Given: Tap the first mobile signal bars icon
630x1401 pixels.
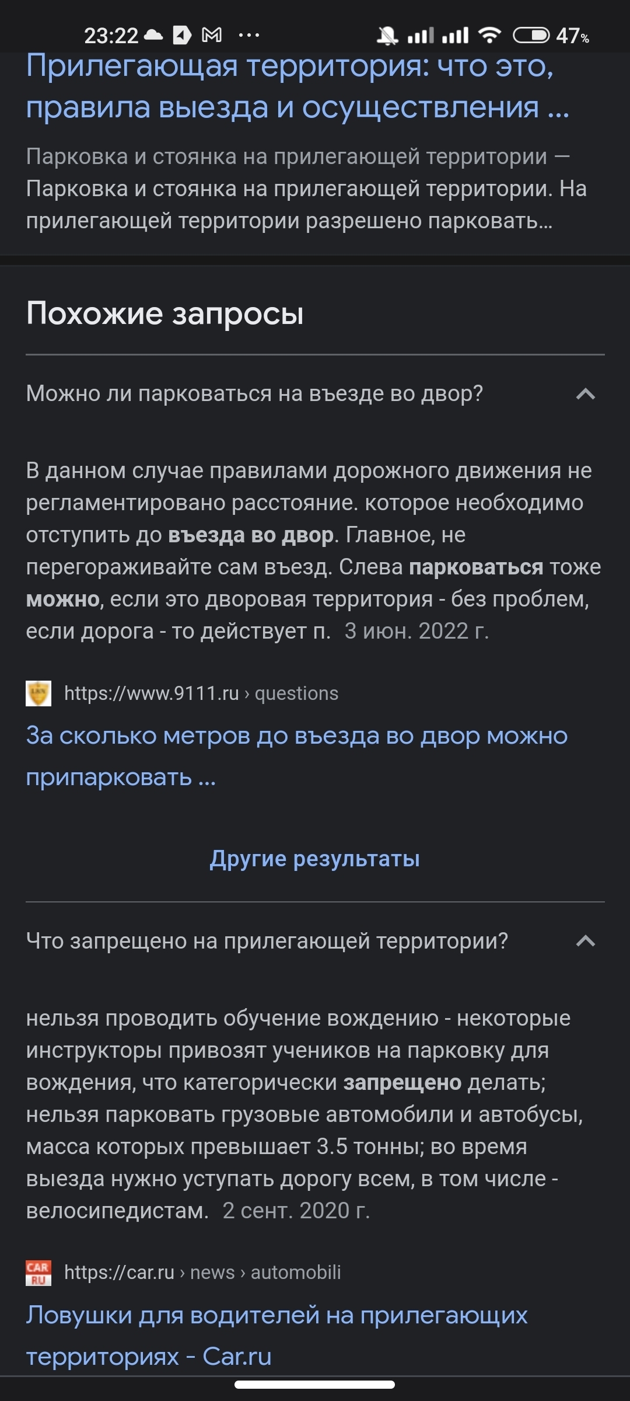Looking at the screenshot, I should click(421, 36).
